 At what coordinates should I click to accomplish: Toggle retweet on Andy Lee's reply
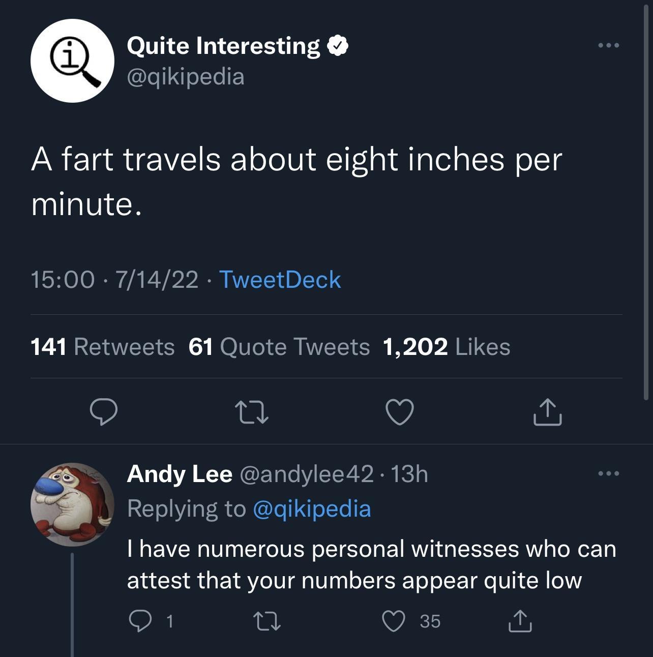coord(266,620)
